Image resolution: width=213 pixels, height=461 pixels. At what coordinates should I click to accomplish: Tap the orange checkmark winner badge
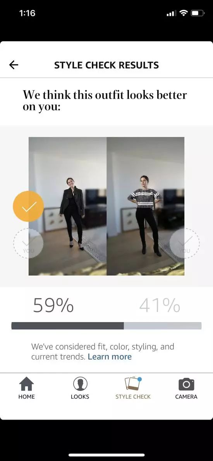tap(28, 206)
